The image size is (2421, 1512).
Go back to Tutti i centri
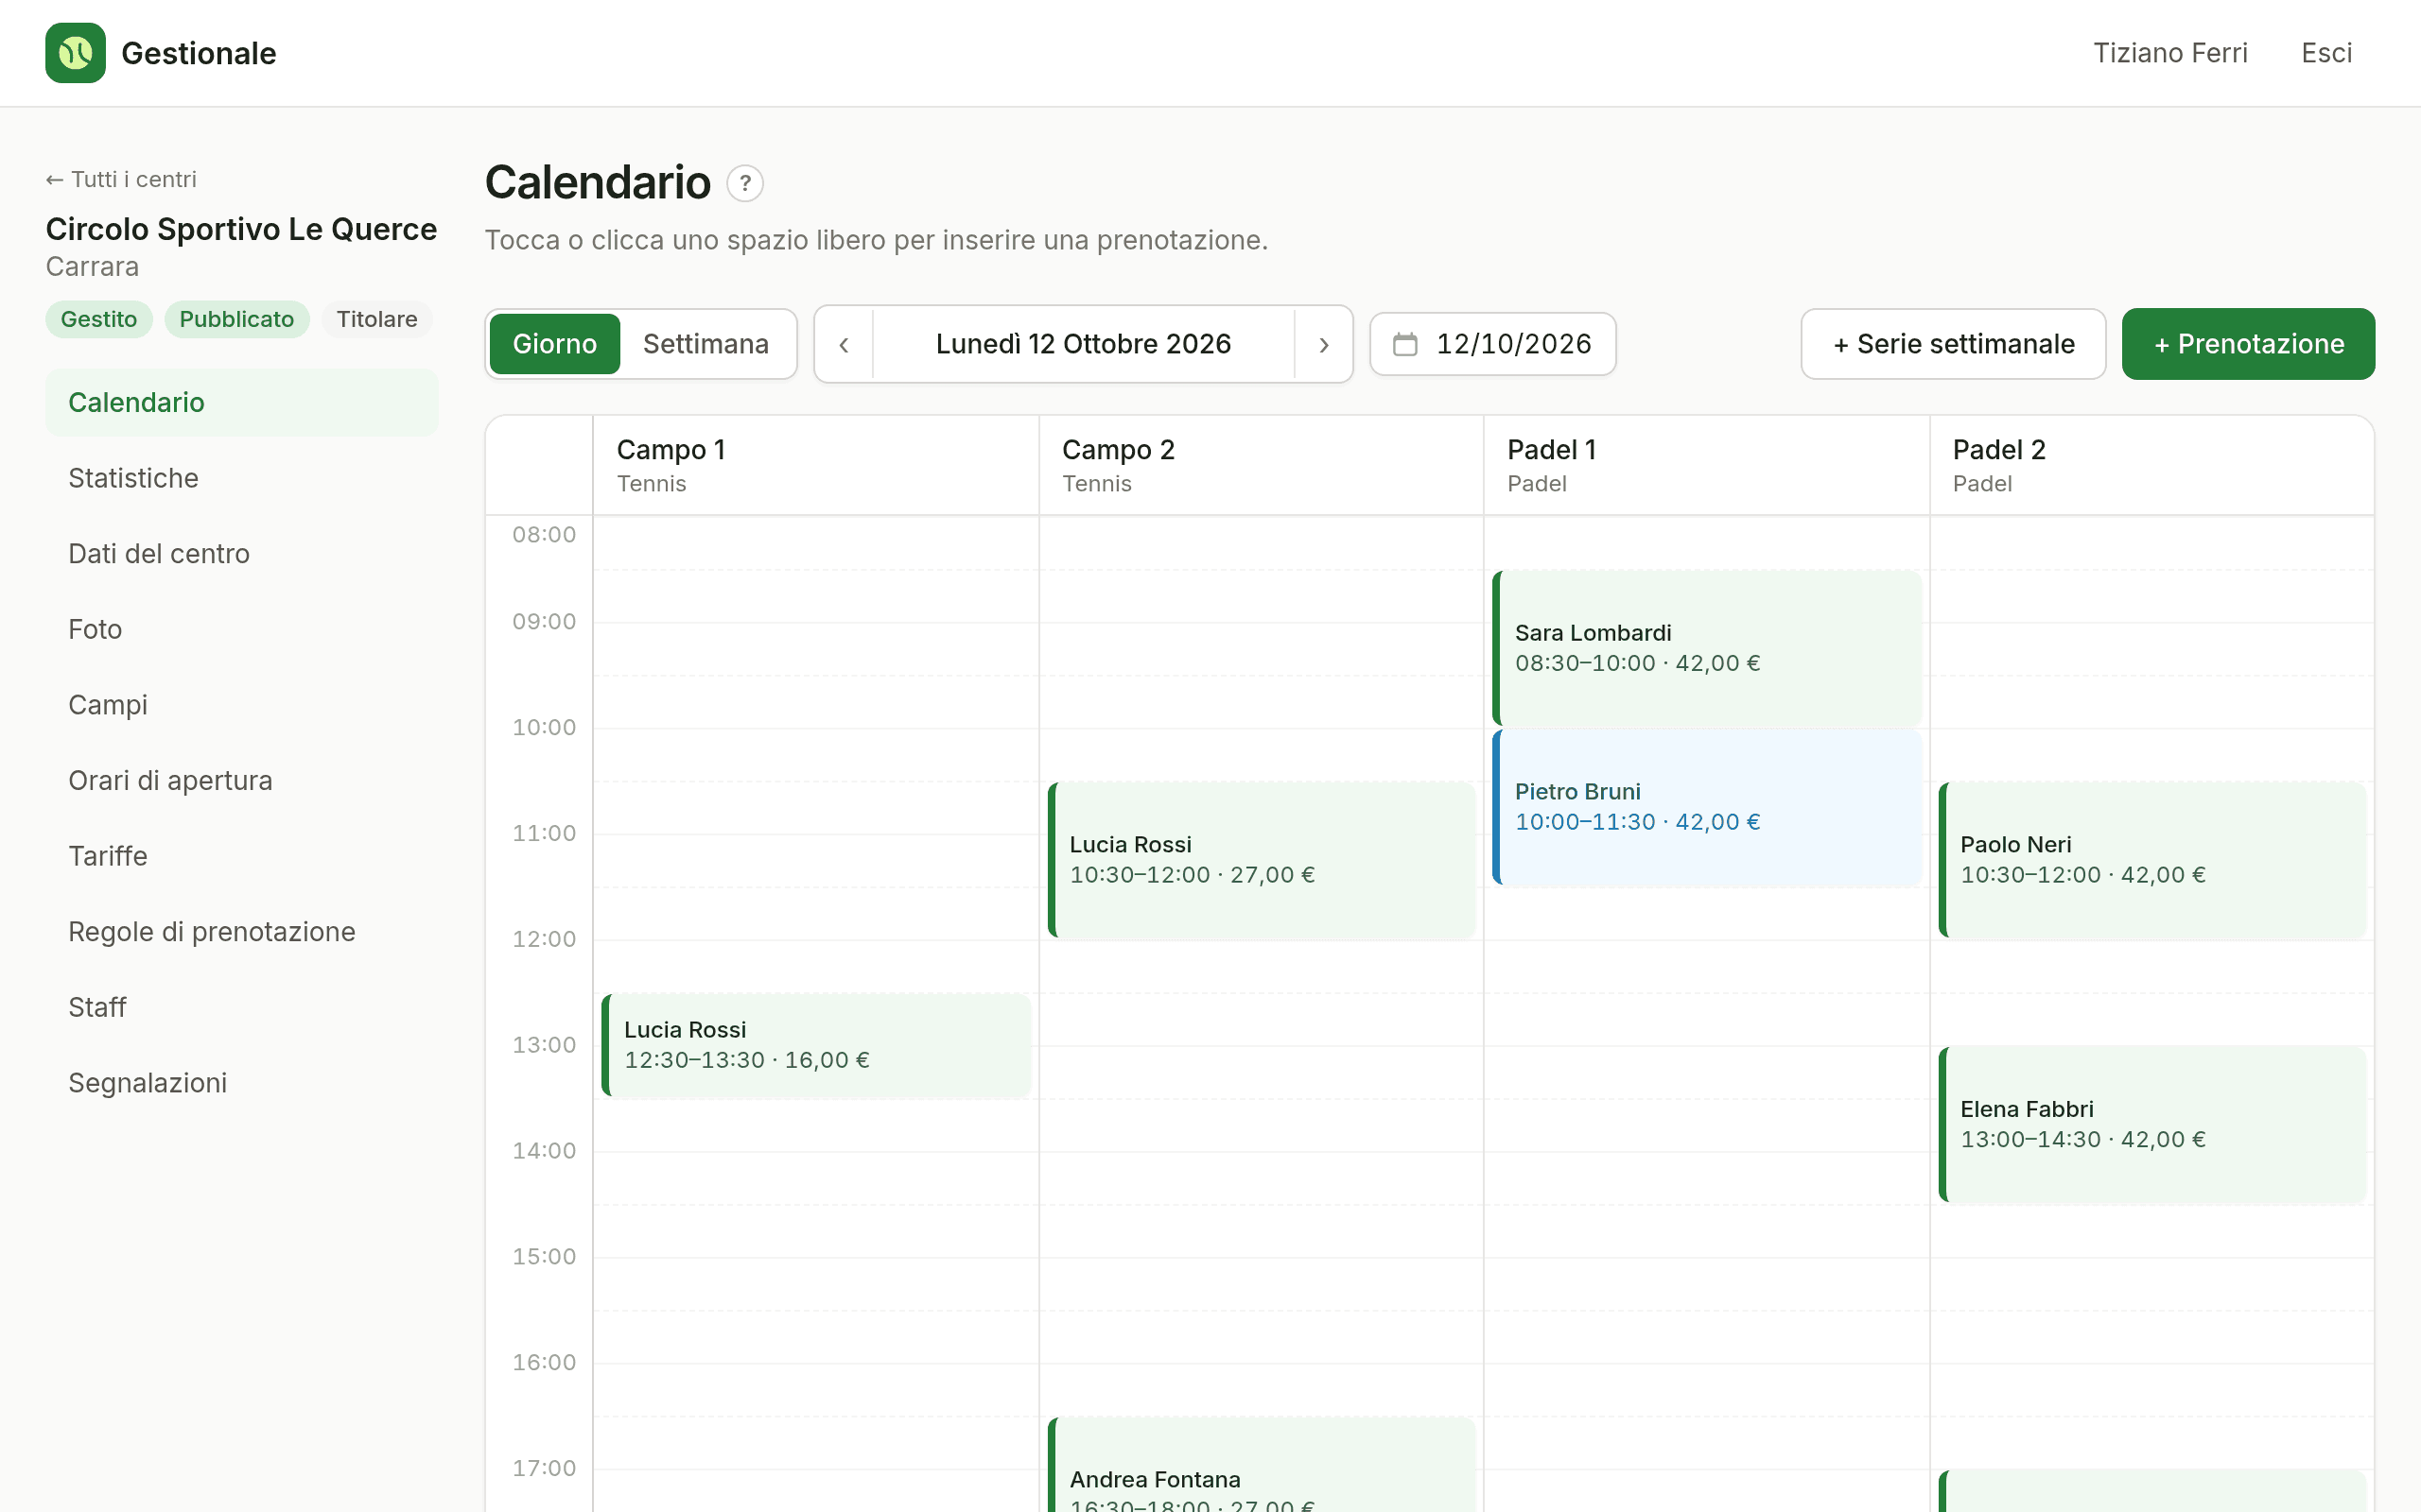click(121, 180)
